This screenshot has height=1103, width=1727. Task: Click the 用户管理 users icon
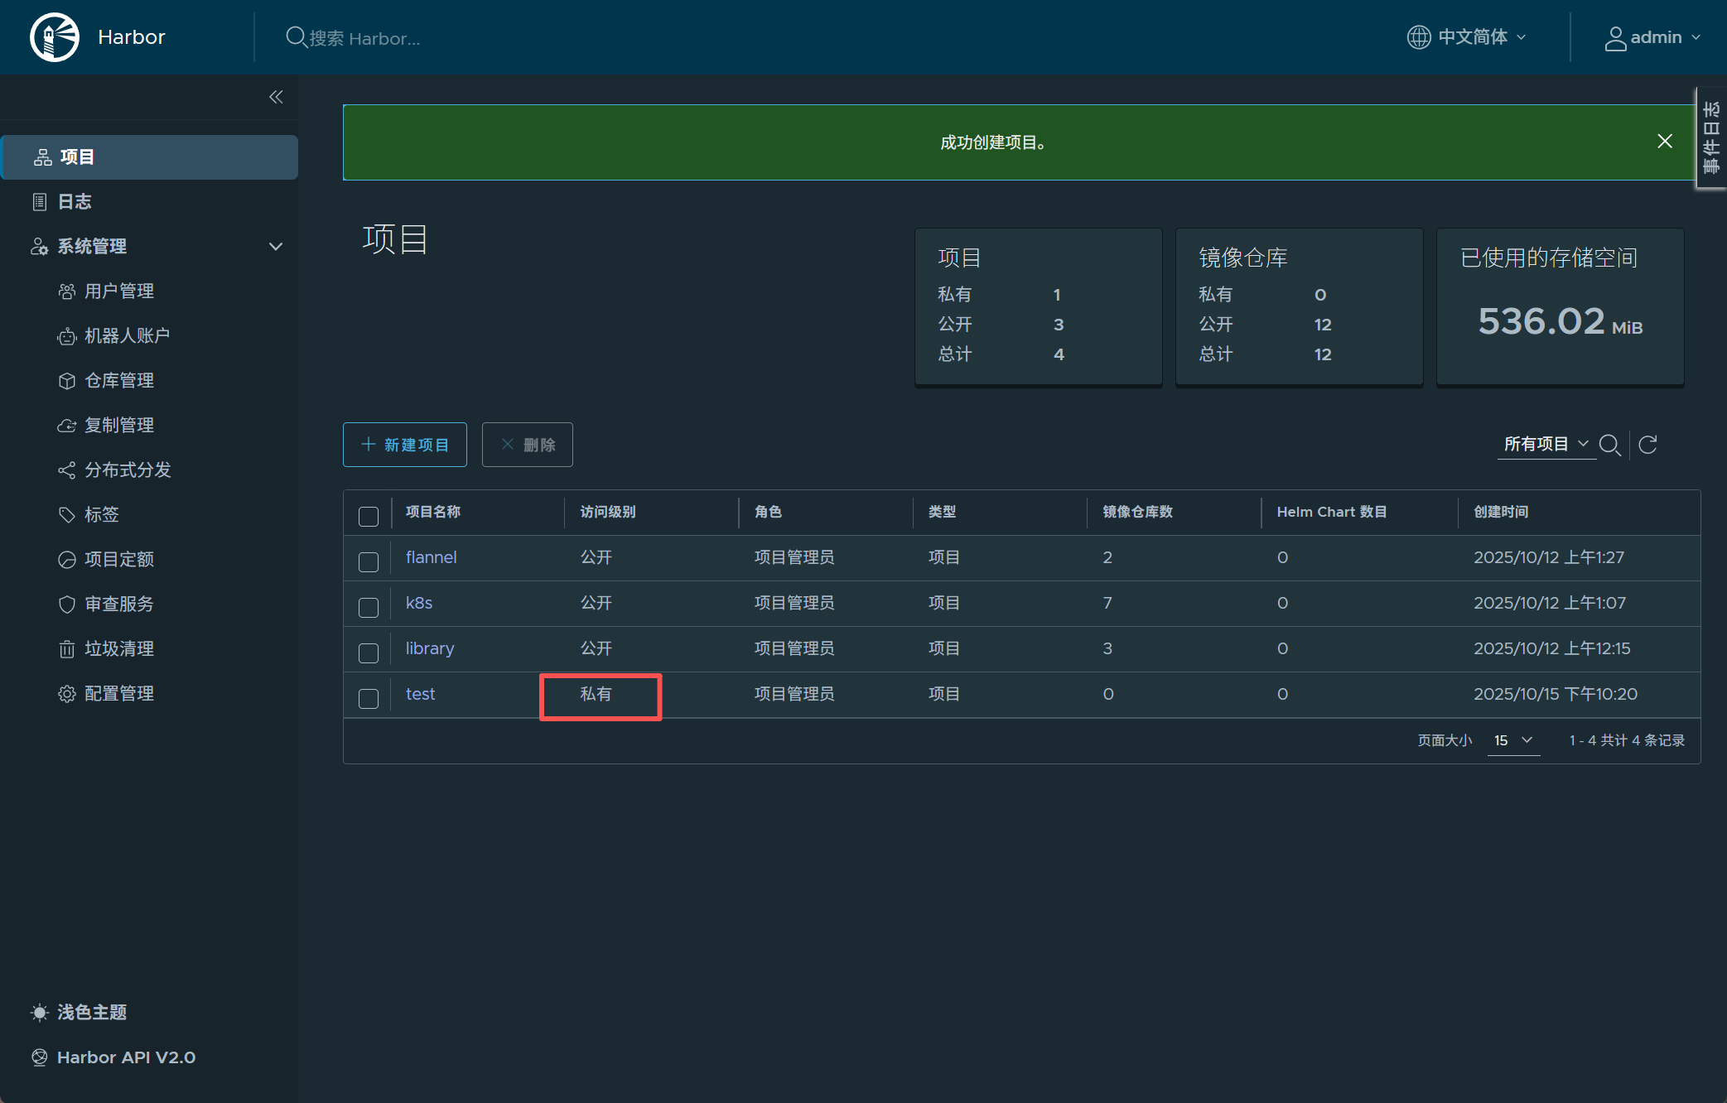tap(67, 291)
